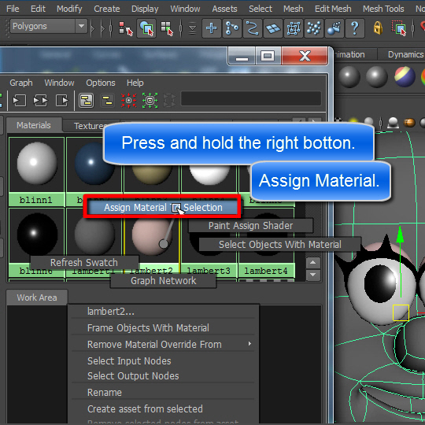Click the green outward-arrows expand asset icon
The image size is (425, 425).
[150, 101]
